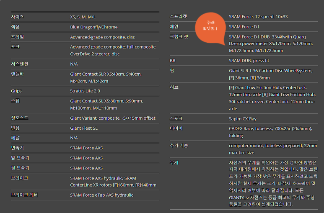The height and width of the screenshot is (213, 324).
Task: Click Giant Variant composite seatpost value
Action: (113, 118)
